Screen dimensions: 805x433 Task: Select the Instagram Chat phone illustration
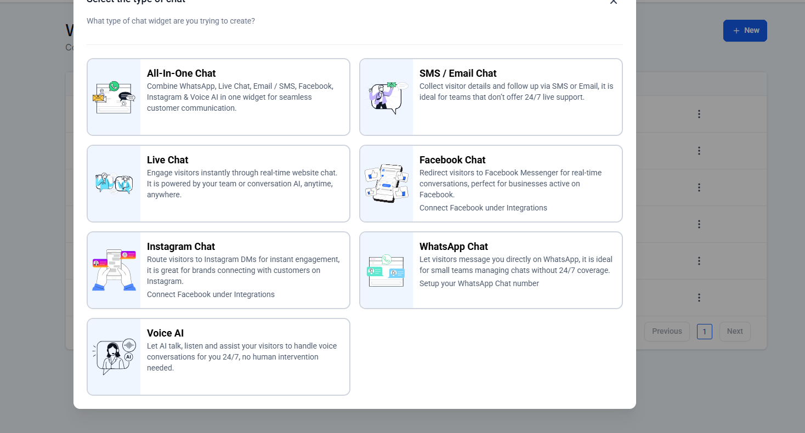coord(114,270)
